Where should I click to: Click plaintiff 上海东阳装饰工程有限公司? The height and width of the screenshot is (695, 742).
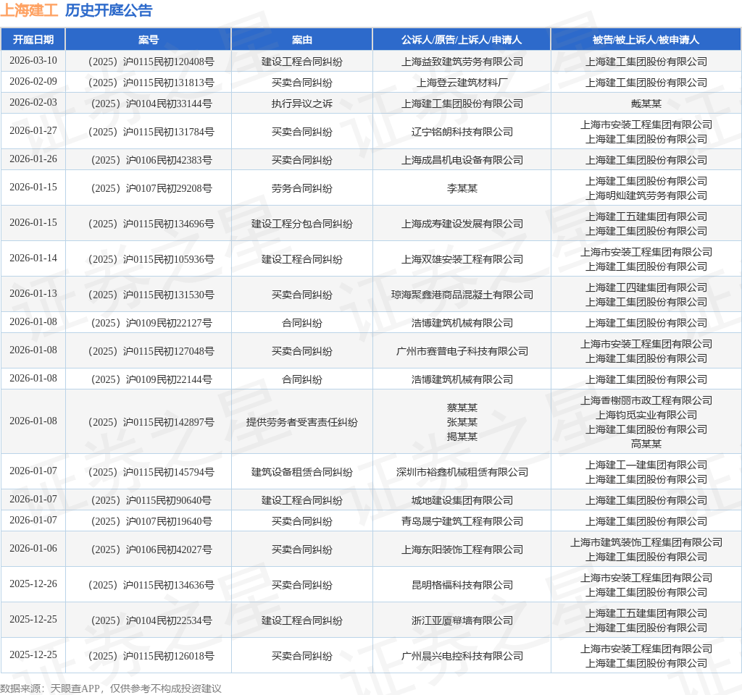[462, 549]
